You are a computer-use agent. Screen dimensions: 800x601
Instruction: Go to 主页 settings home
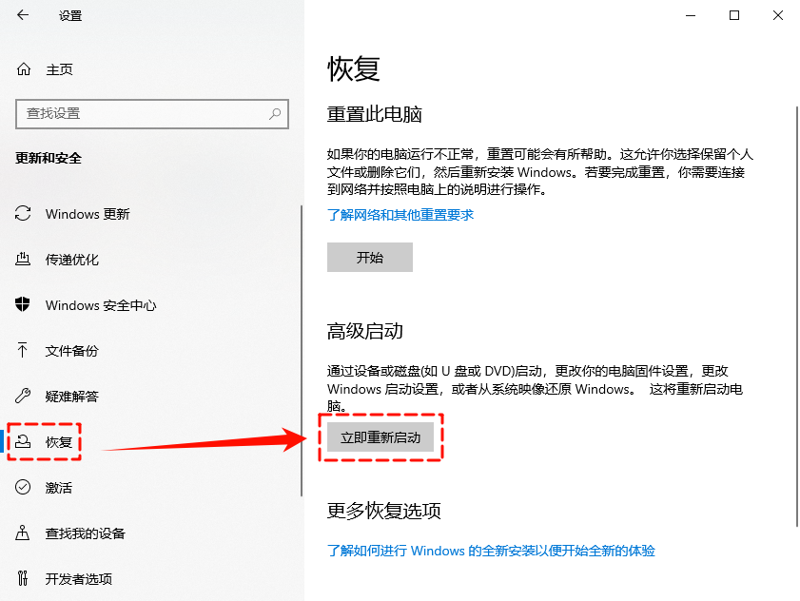click(59, 69)
